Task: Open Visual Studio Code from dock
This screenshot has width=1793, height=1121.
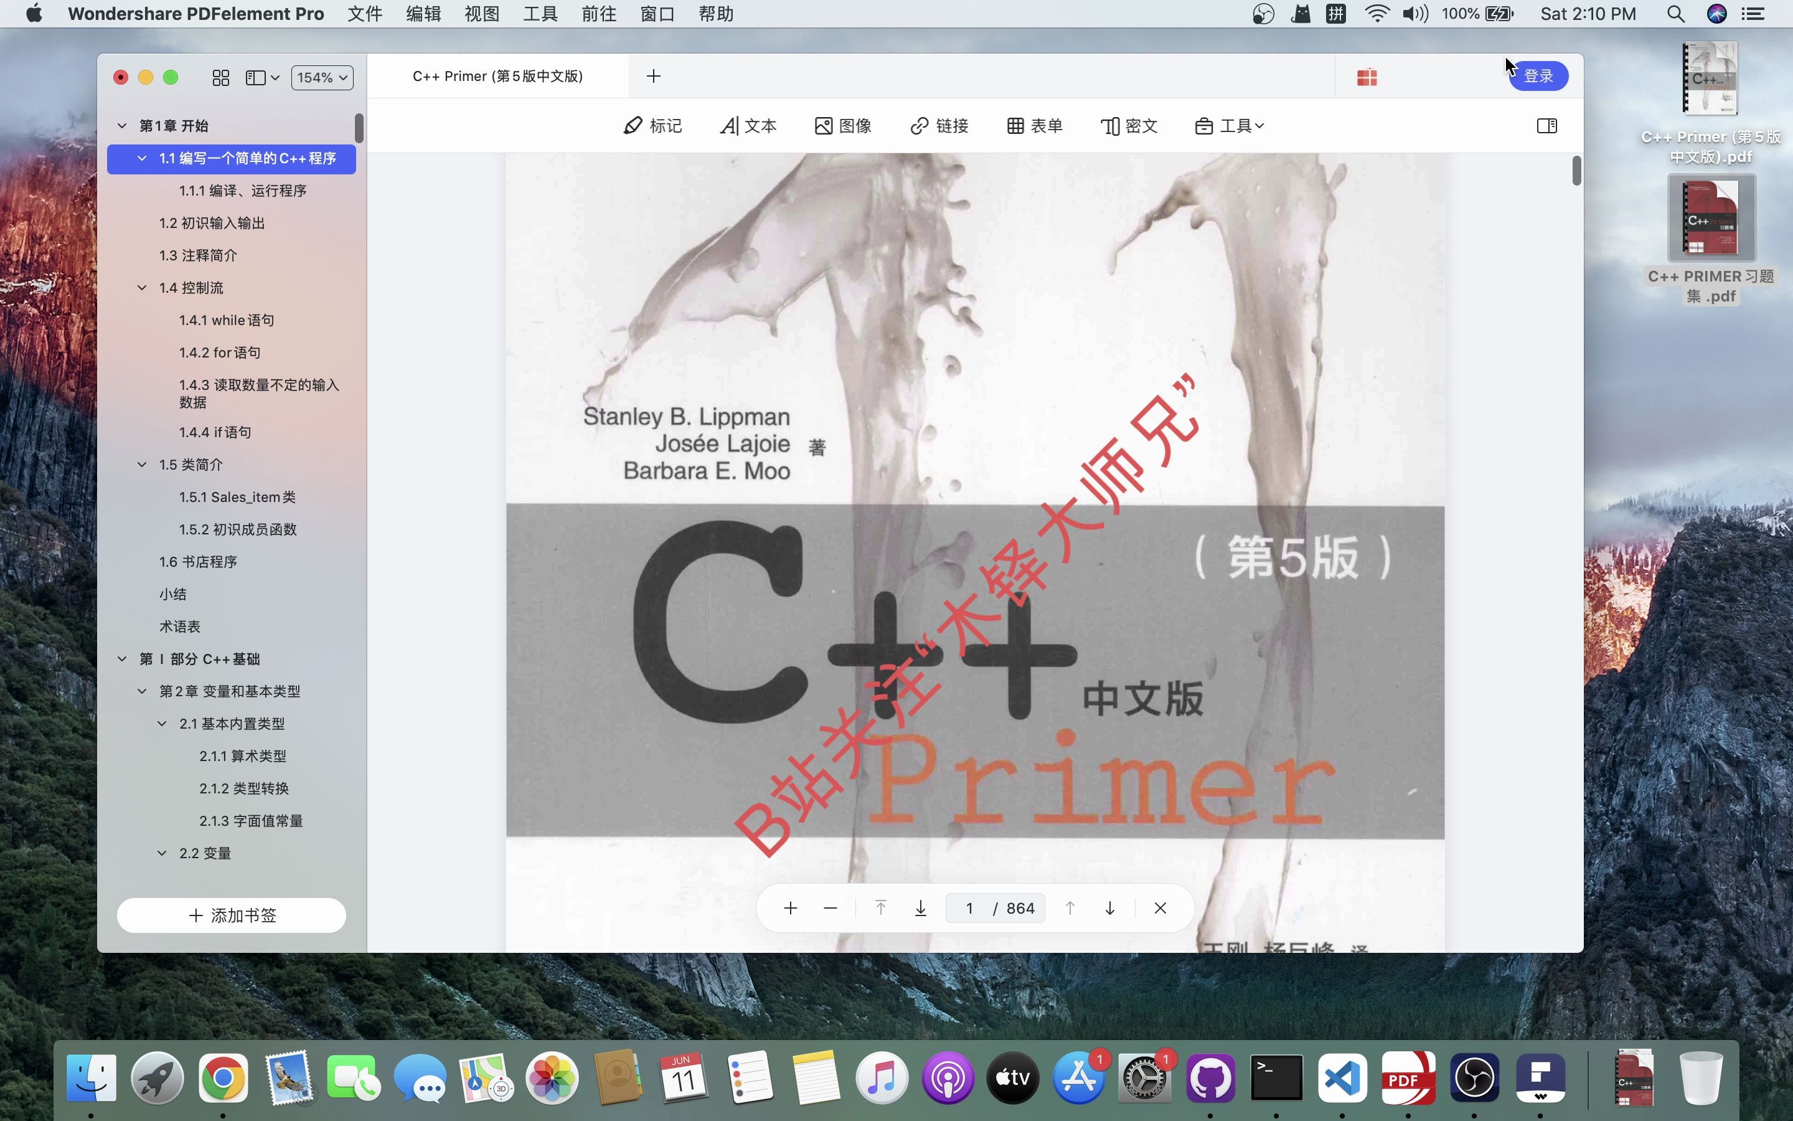Action: tap(1342, 1077)
